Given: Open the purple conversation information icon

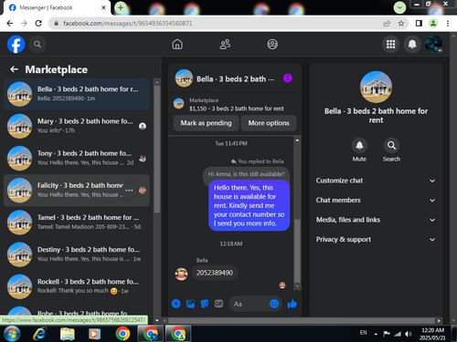Looking at the screenshot, I should pyautogui.click(x=288, y=78).
